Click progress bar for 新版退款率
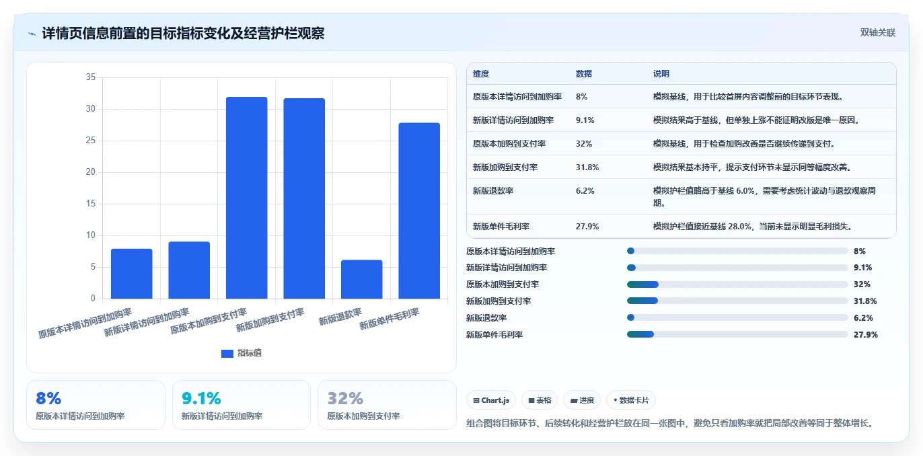Screen dimensions: 923x456 [737, 317]
